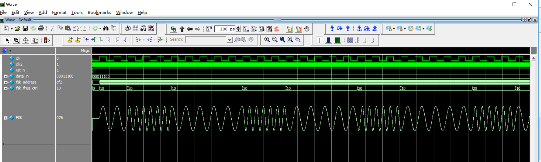The height and width of the screenshot is (162, 541).
Task: Toggle the wave grid display button
Action: click(350, 40)
